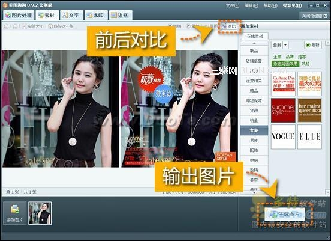Select the 女装 category
This screenshot has width=331, height=241.
pos(254,130)
